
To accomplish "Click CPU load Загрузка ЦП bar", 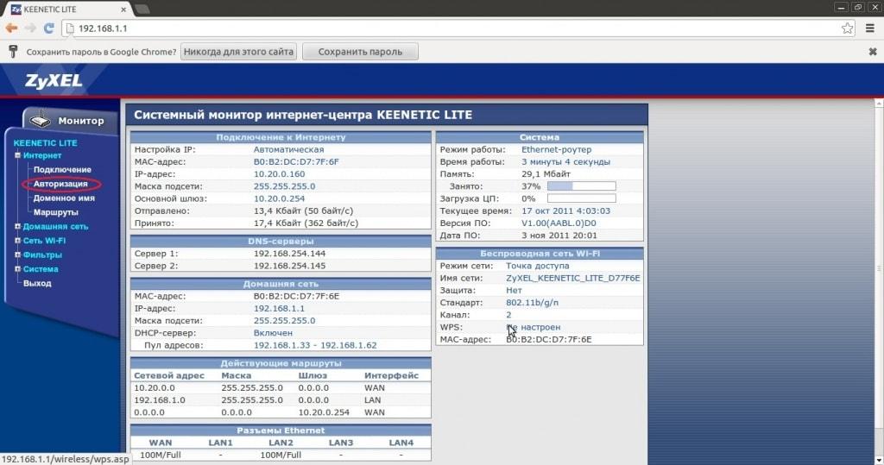I will 581,198.
